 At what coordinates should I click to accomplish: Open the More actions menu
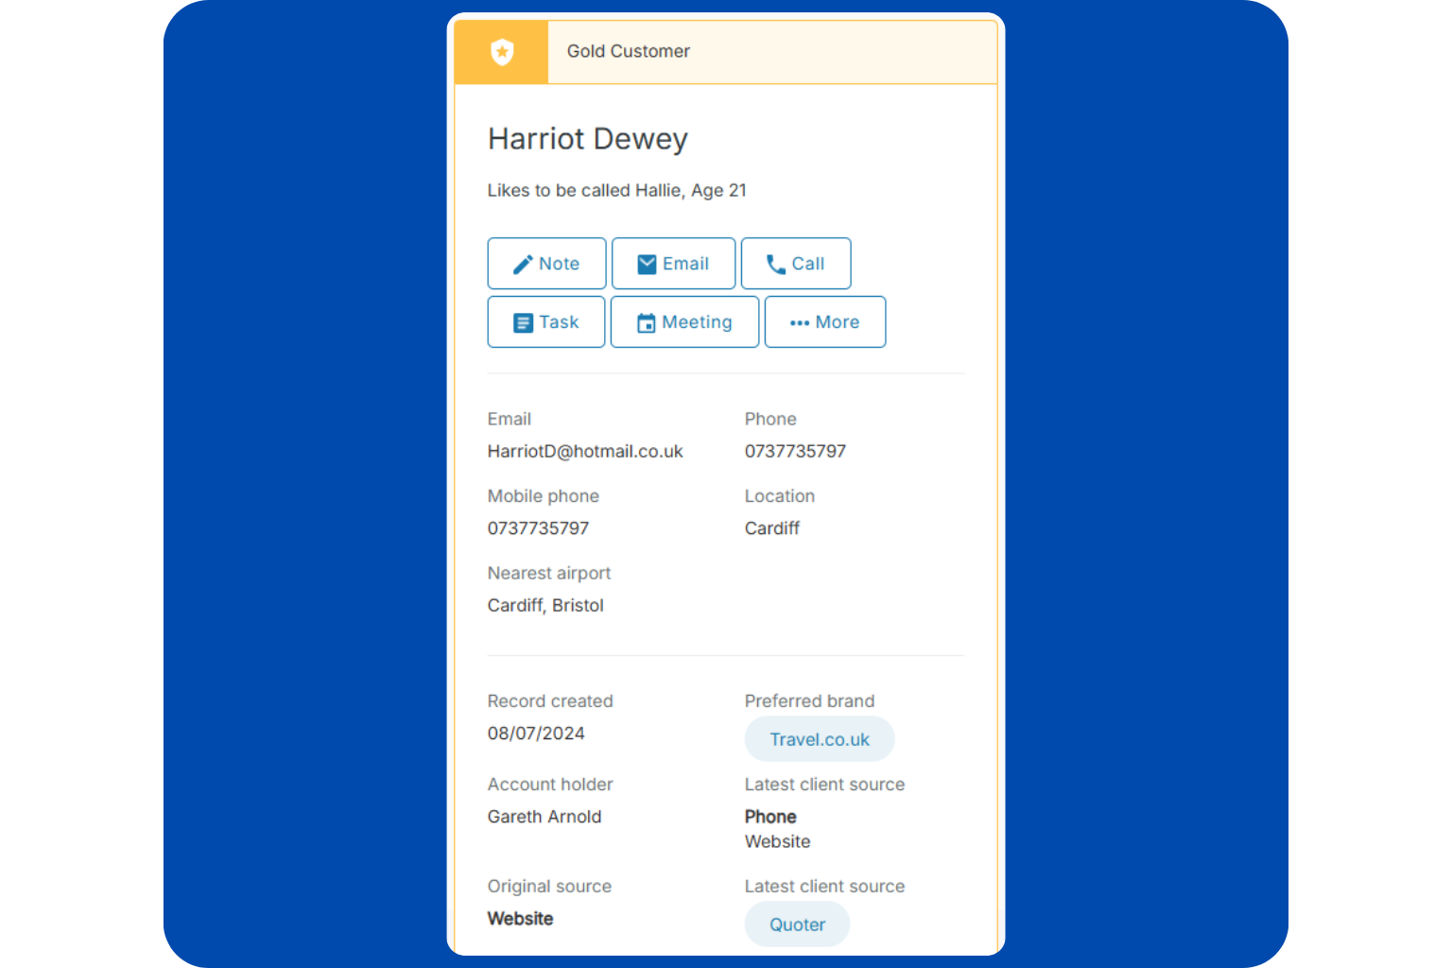pos(825,322)
